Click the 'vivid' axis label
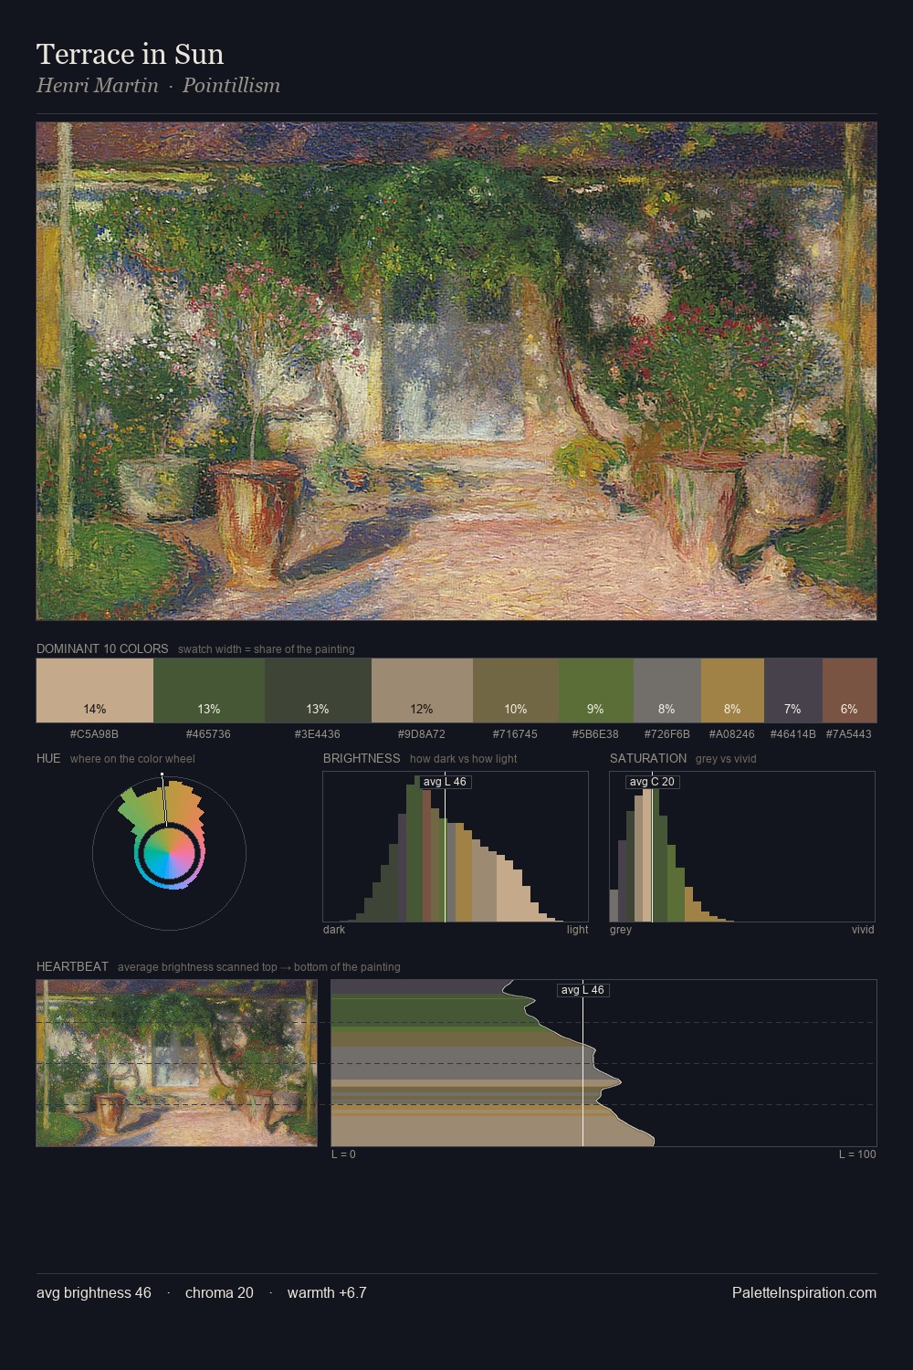Viewport: 913px width, 1370px height. coord(863,930)
